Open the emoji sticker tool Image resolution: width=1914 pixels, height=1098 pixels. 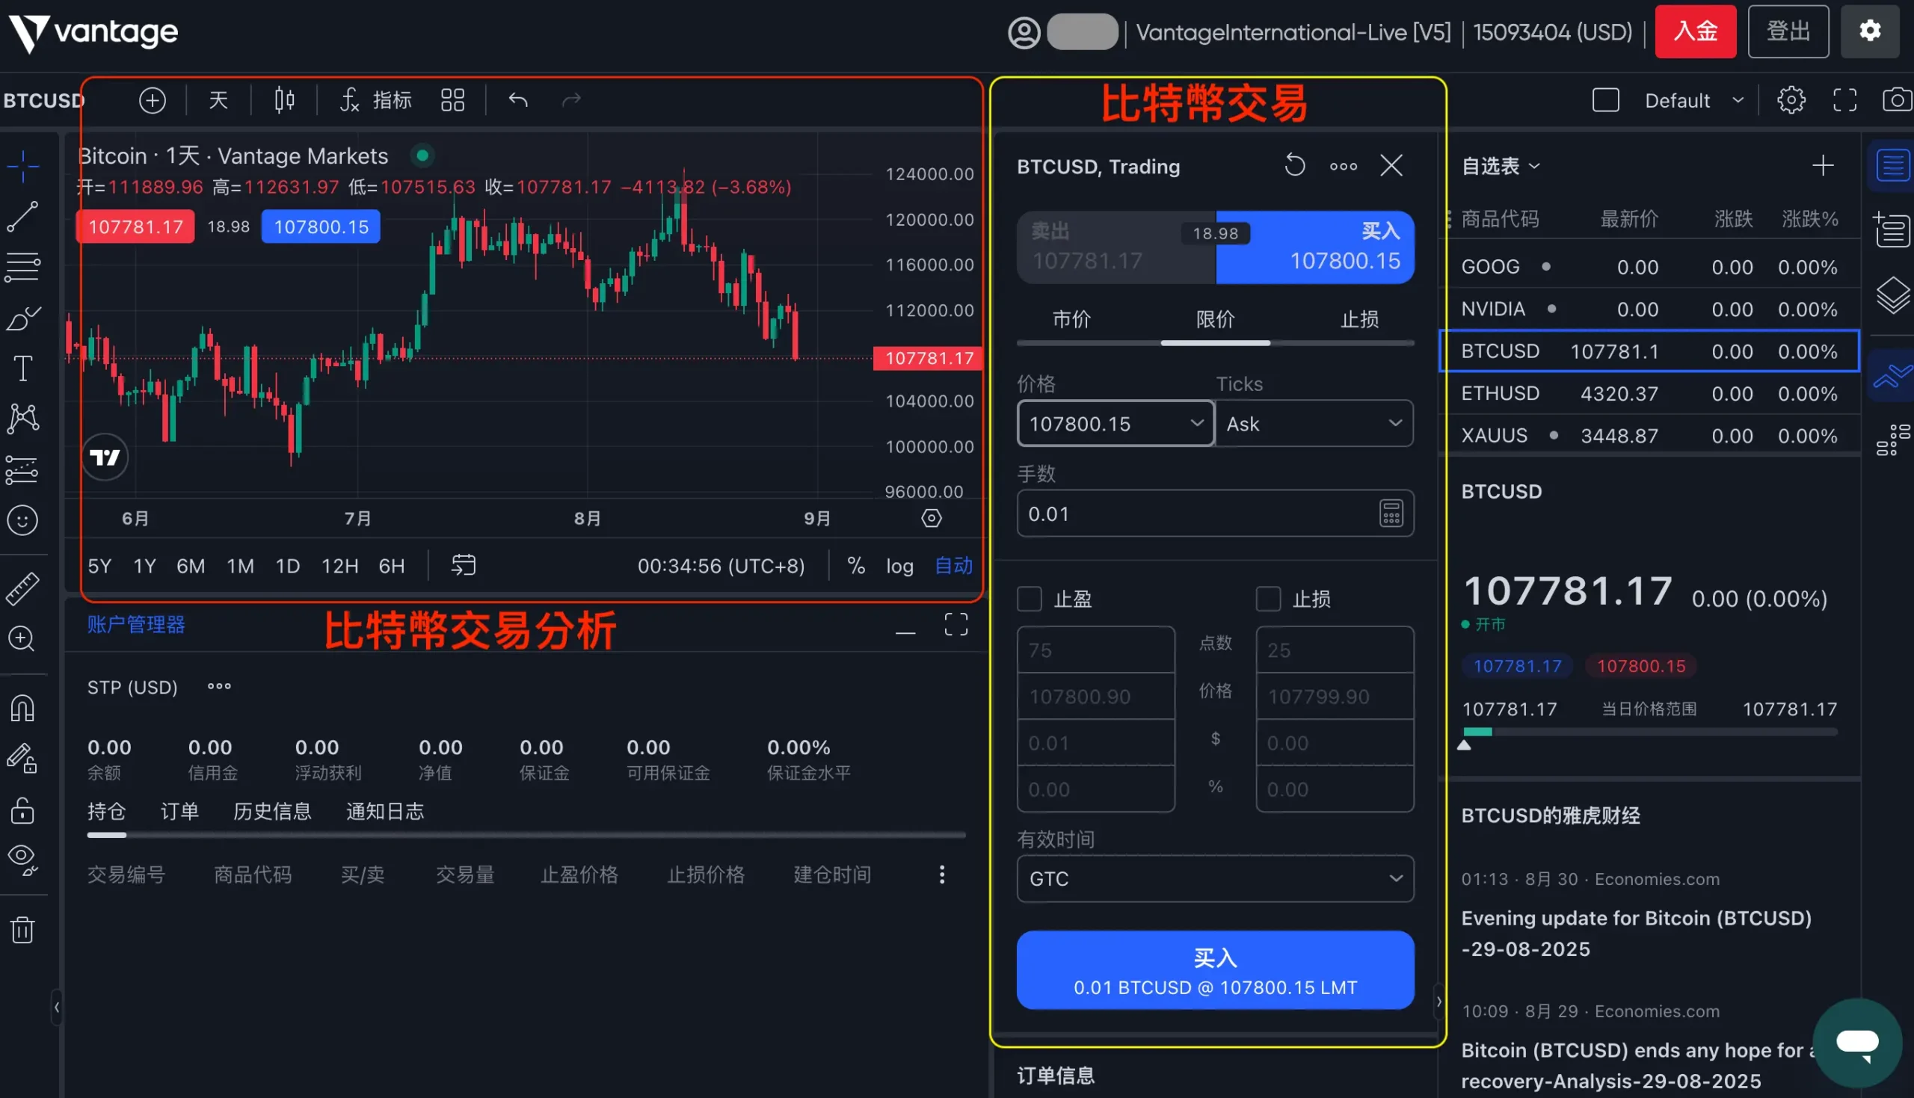pyautogui.click(x=22, y=520)
